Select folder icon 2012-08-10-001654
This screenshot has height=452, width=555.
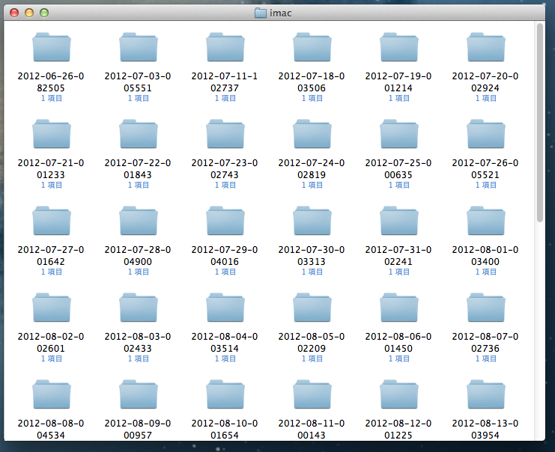(225, 394)
